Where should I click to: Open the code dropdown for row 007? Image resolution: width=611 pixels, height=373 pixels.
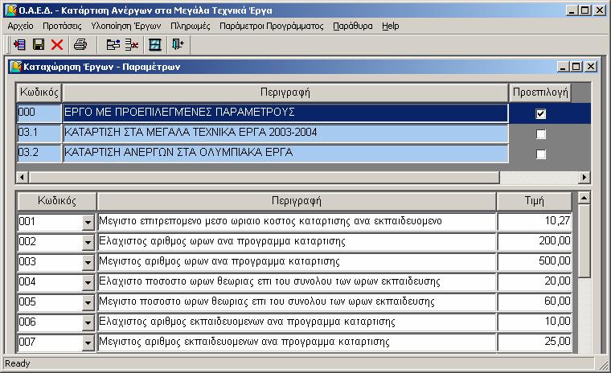[x=88, y=342]
